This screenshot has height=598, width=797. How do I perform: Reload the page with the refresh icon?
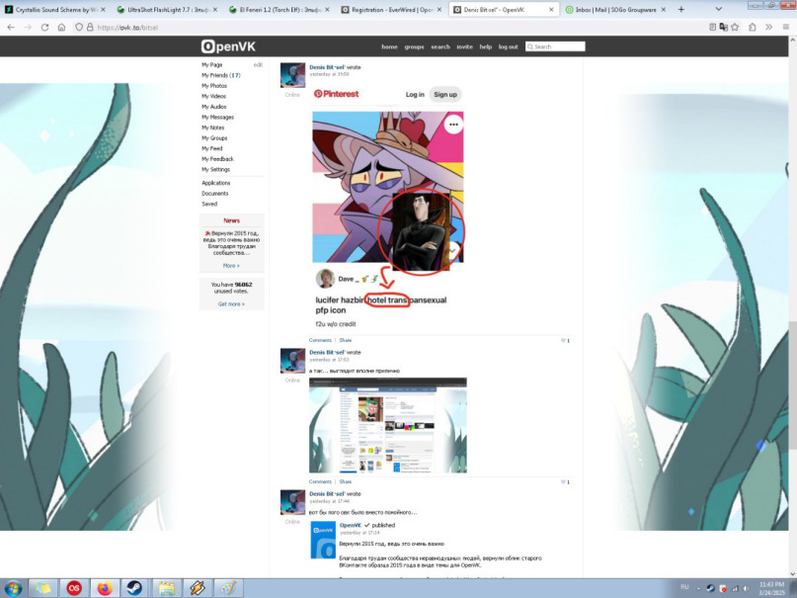pyautogui.click(x=44, y=28)
